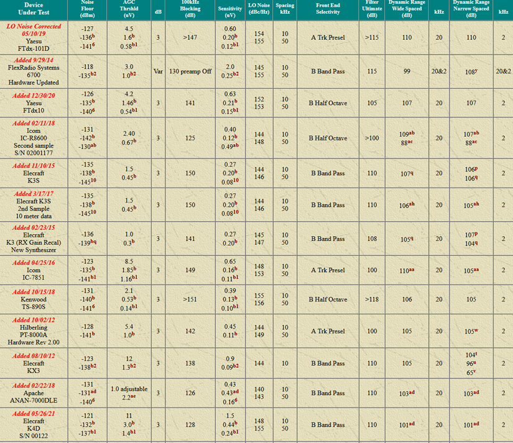513x443 pixels.
Task: Click the 'Added 02/23/15' date
Action: tap(34, 227)
